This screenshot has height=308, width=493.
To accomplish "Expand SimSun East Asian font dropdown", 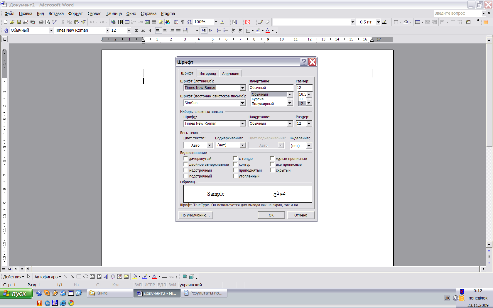I will [x=243, y=103].
